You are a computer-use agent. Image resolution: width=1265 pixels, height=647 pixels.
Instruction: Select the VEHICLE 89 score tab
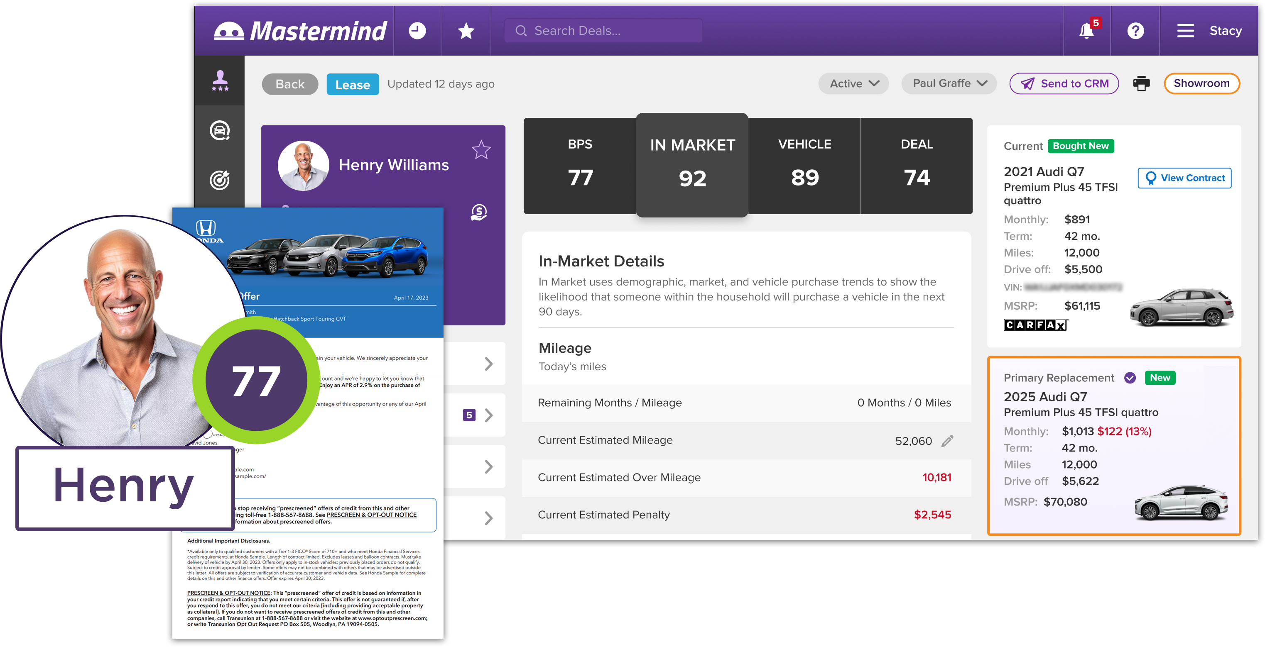804,166
